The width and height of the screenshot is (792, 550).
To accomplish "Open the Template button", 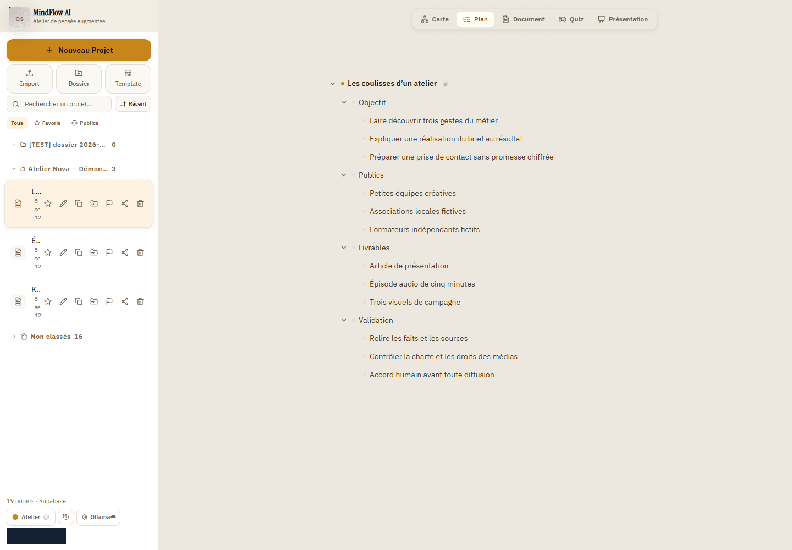I will tap(128, 79).
